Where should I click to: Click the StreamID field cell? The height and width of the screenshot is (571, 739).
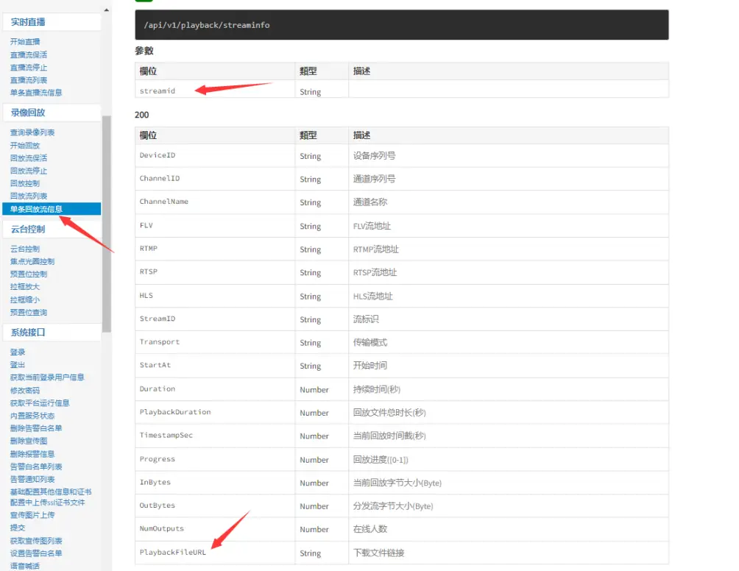[x=215, y=319]
